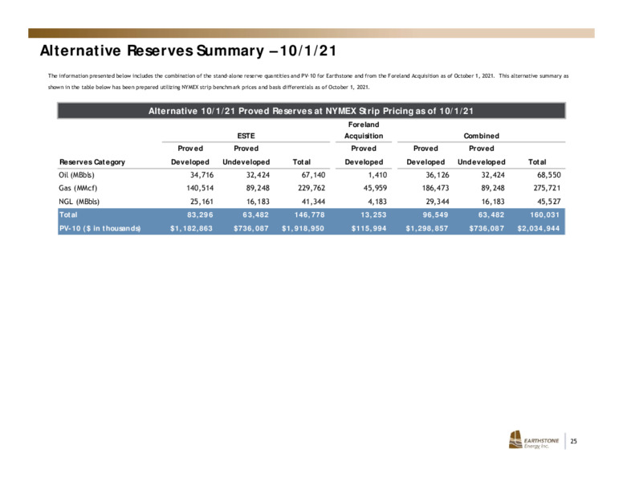Image resolution: width=623 pixels, height=482 pixels.
Task: Click $736,087 in ESTE Proved Undeveloped column
Action: (x=251, y=228)
